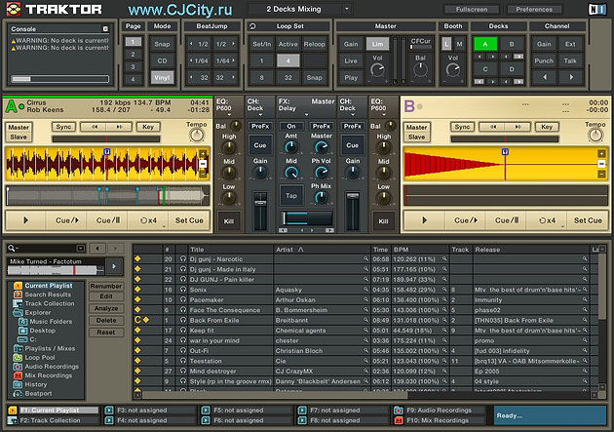Click the Analyze button
Image resolution: width=614 pixels, height=432 pixels.
[106, 308]
